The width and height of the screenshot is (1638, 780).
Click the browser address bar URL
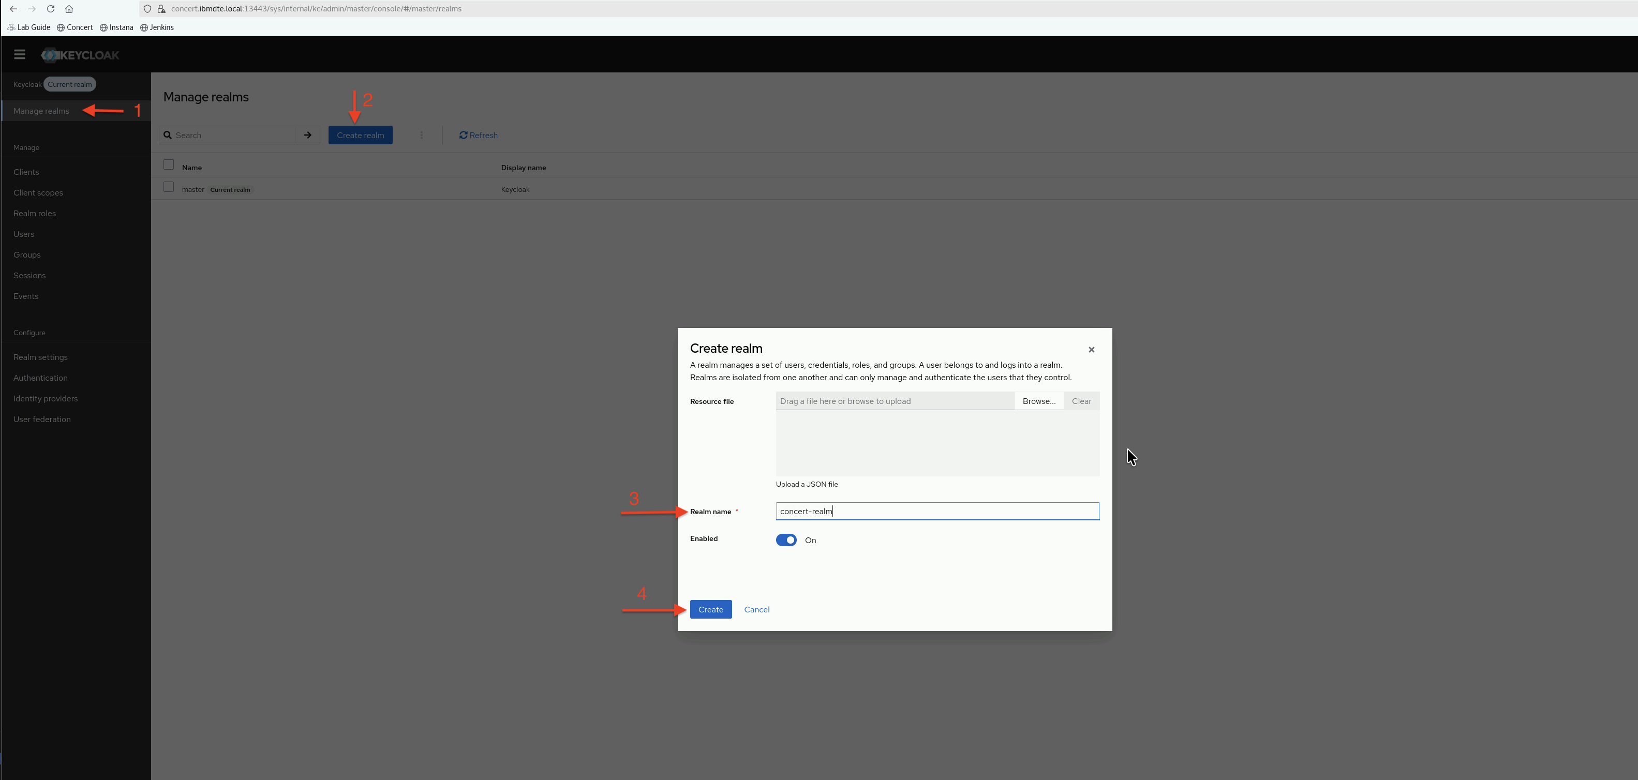(x=316, y=9)
